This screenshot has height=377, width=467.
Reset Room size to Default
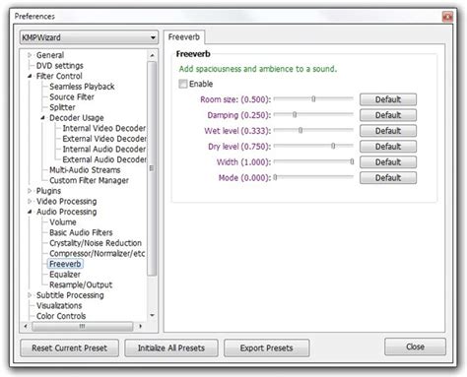(x=388, y=99)
